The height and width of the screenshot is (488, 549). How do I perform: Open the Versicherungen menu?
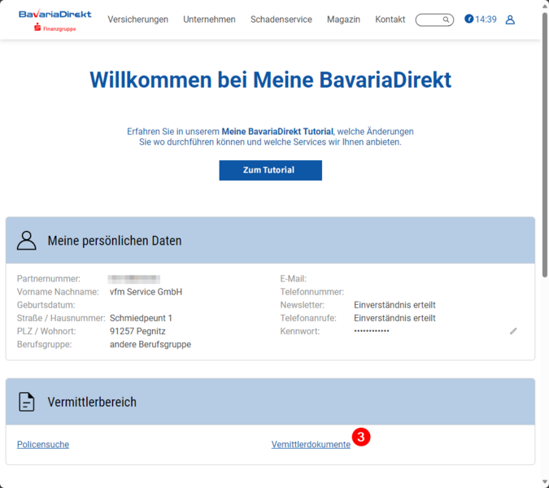(138, 20)
